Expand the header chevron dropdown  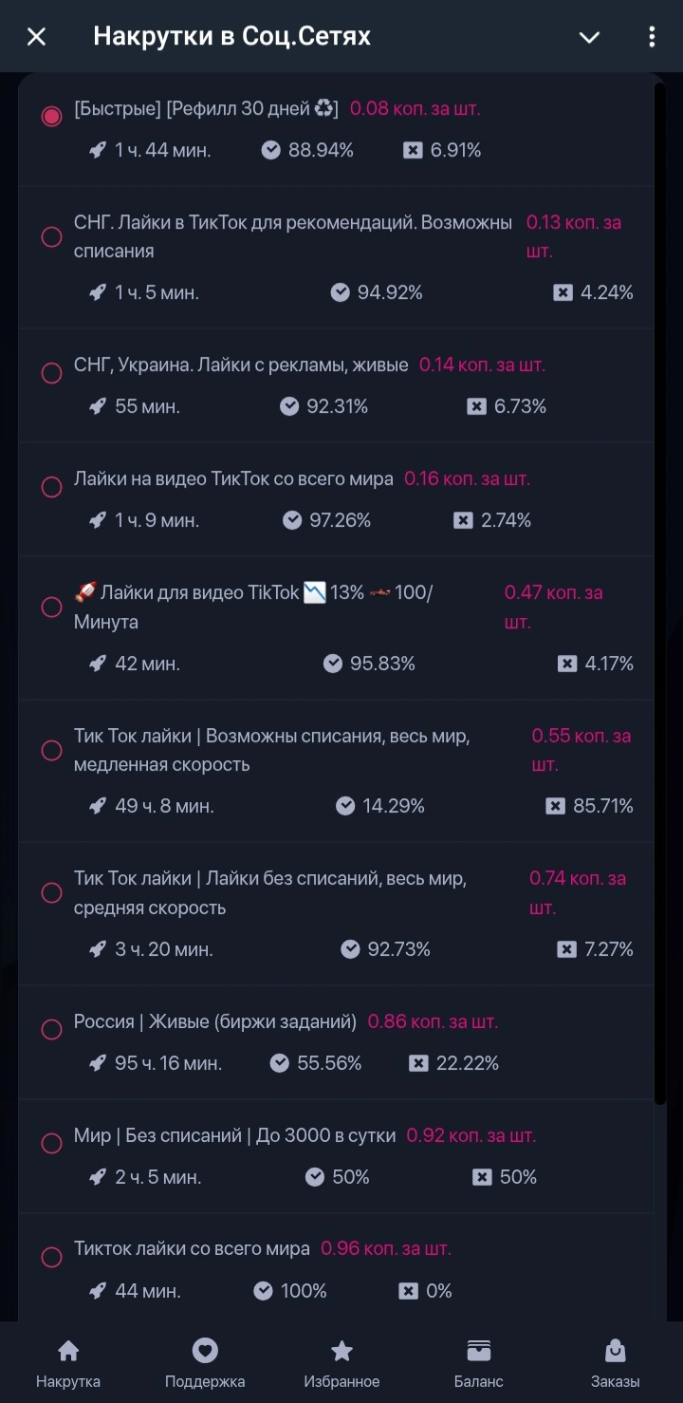(x=589, y=37)
